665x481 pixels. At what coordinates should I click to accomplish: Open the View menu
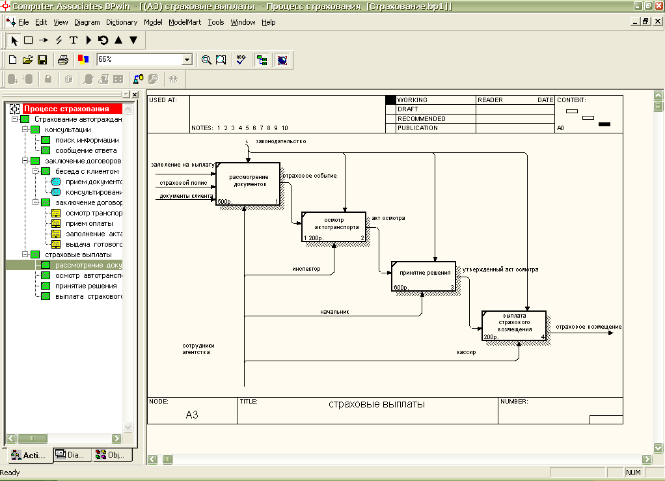pos(61,22)
